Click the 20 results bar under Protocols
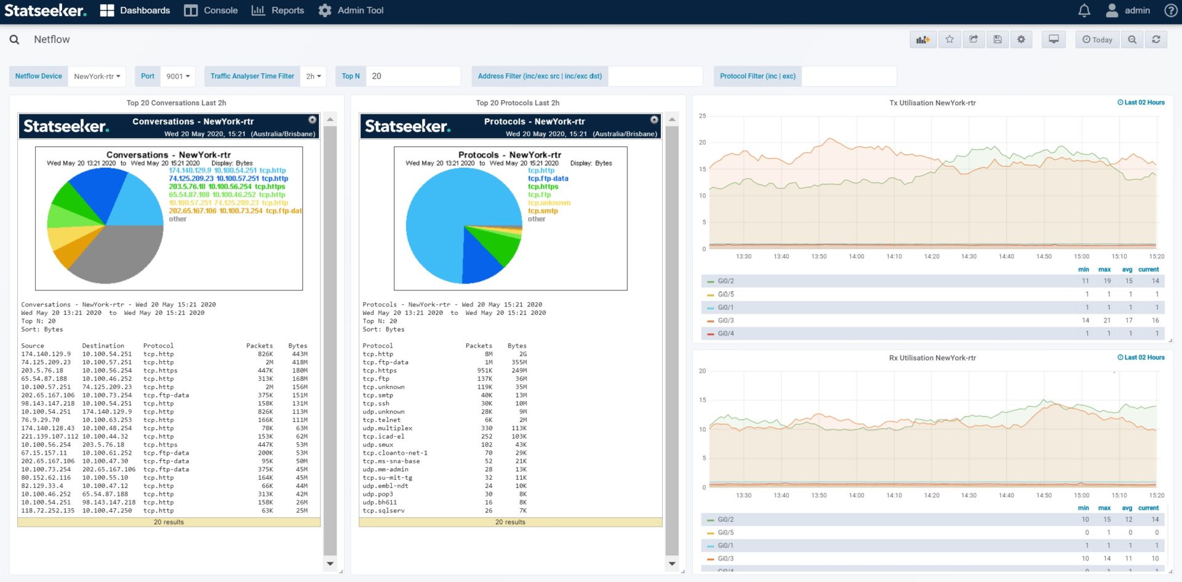This screenshot has height=582, width=1182. coord(510,522)
